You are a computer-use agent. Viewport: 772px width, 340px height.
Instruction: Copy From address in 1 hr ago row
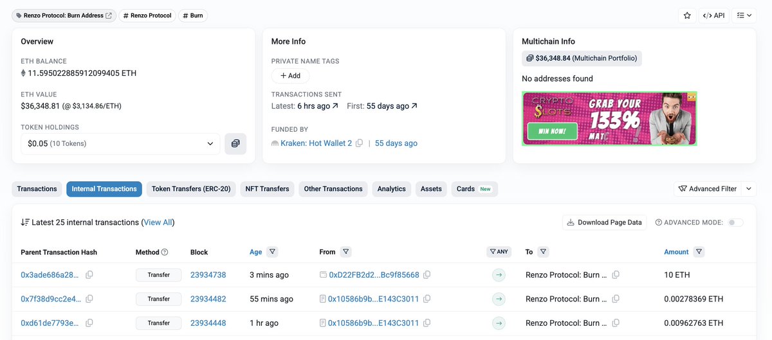coord(427,323)
